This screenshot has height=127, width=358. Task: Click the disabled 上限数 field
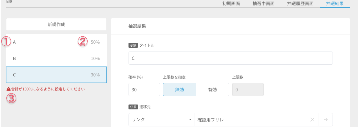coord(248,90)
